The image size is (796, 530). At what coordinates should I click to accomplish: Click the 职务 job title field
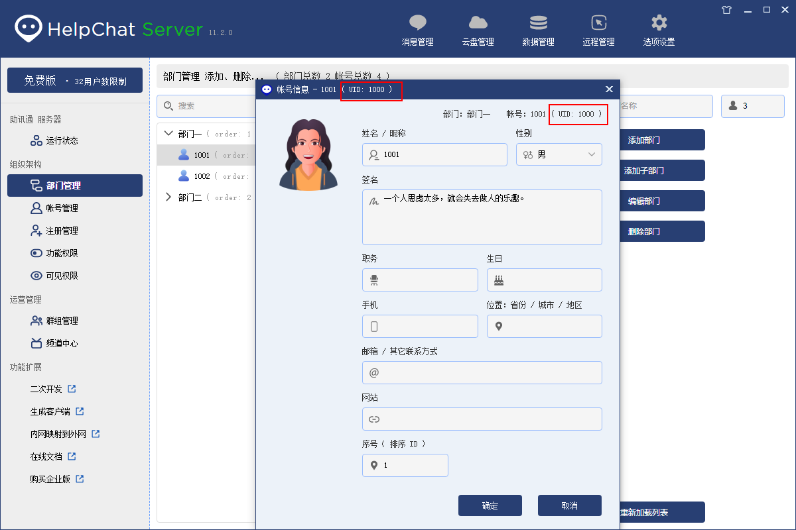coord(420,280)
